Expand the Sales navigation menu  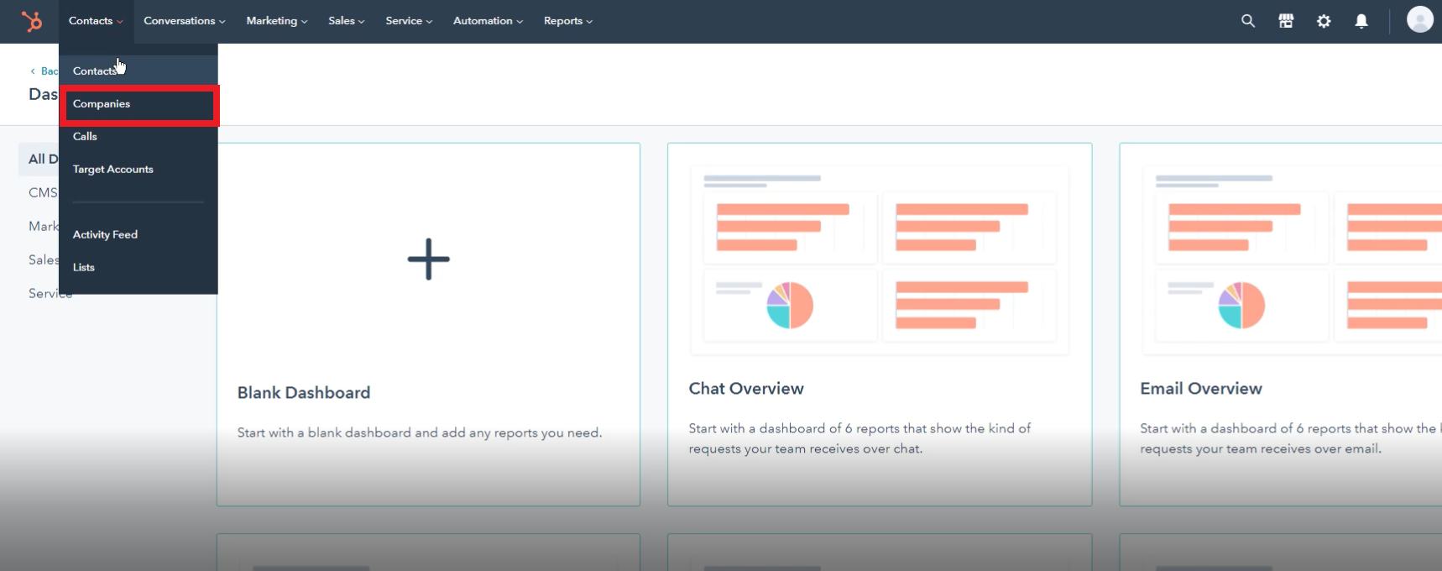click(347, 21)
